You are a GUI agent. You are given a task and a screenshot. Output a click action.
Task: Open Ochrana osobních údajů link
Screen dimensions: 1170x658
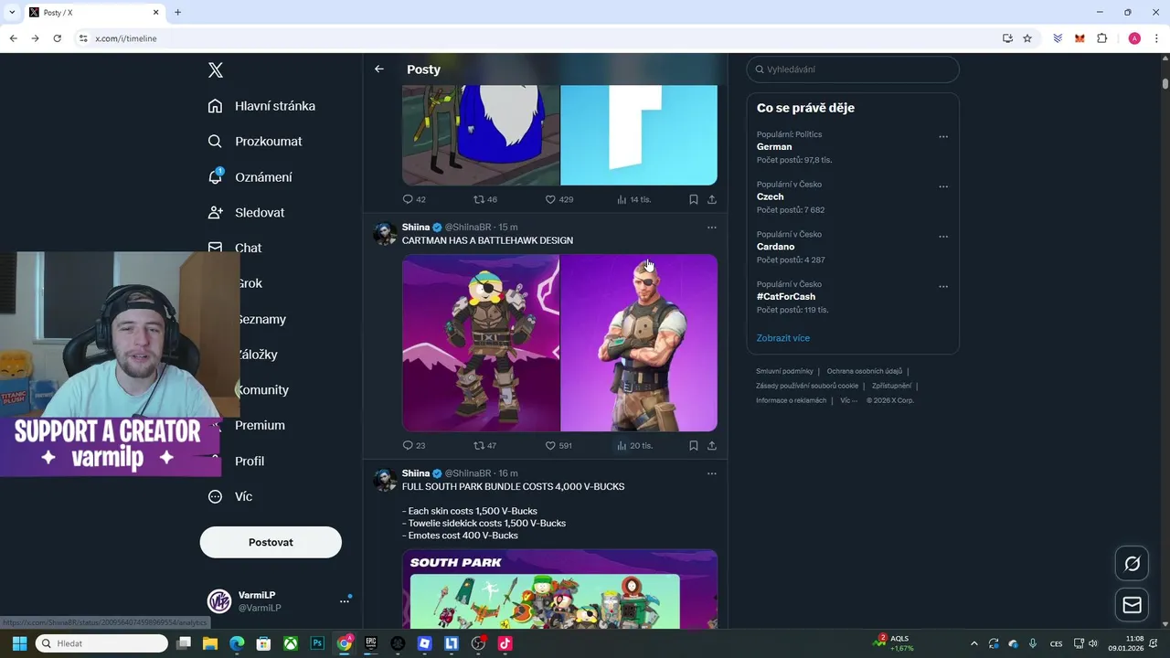pos(865,371)
